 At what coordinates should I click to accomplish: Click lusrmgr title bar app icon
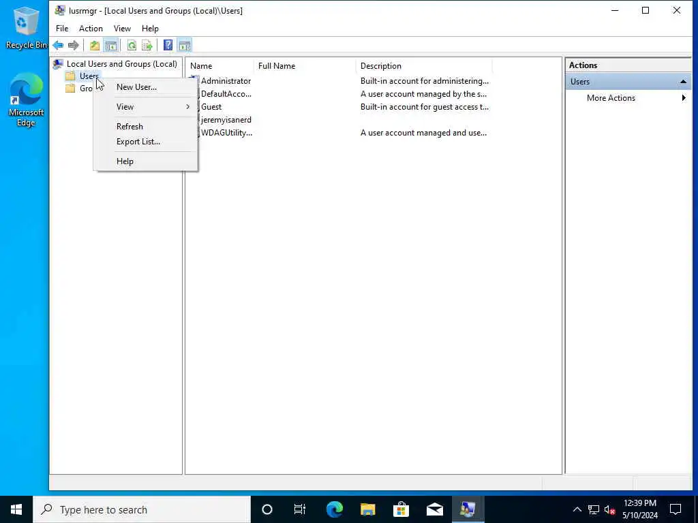click(60, 10)
